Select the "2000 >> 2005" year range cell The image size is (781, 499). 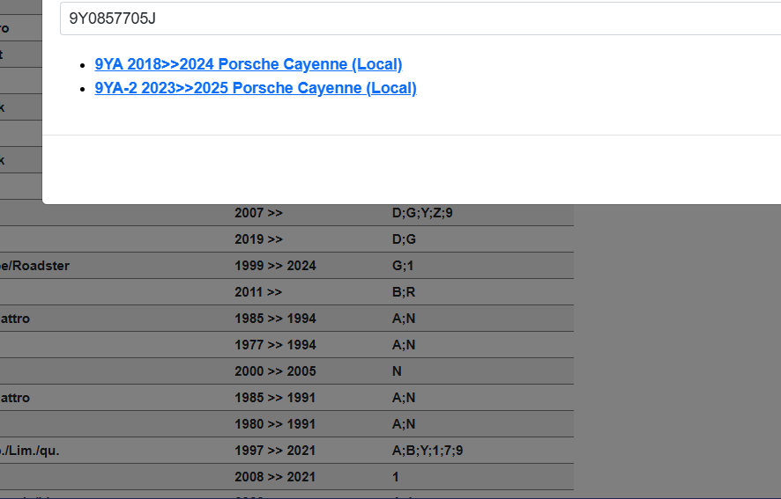[275, 371]
